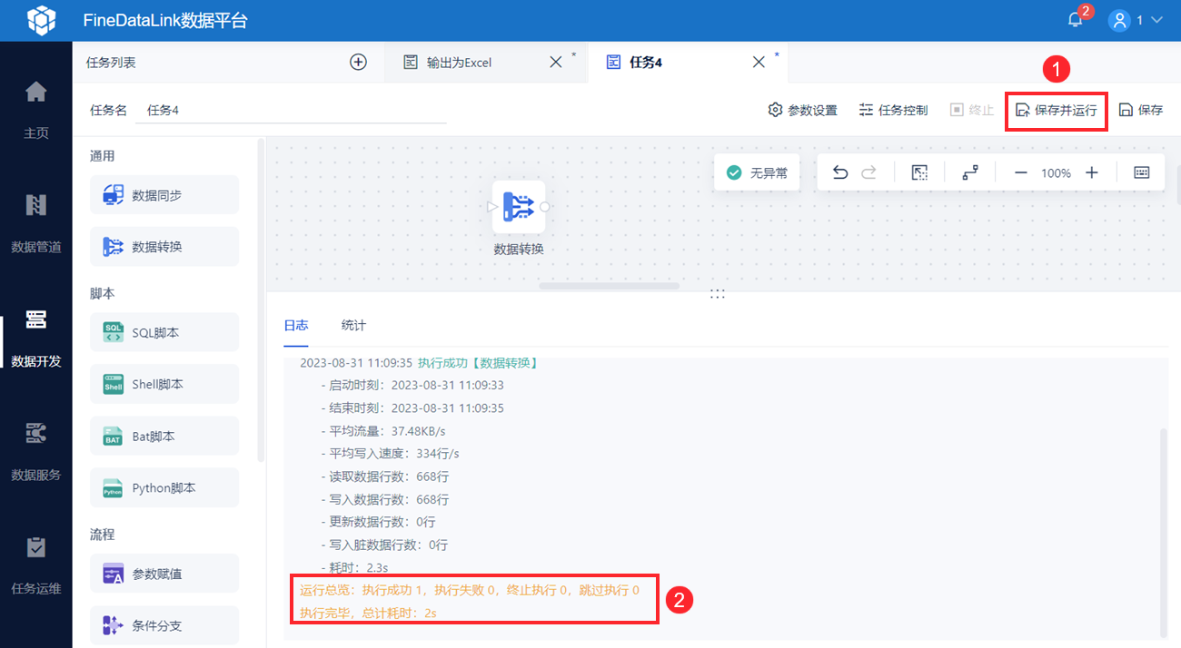This screenshot has height=648, width=1181.
Task: Add 数据转换 node from palette
Action: (164, 246)
